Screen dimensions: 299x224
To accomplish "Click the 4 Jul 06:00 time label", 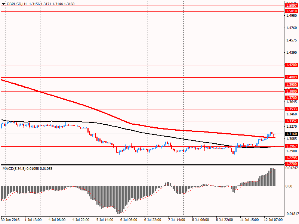I will coord(57,220).
